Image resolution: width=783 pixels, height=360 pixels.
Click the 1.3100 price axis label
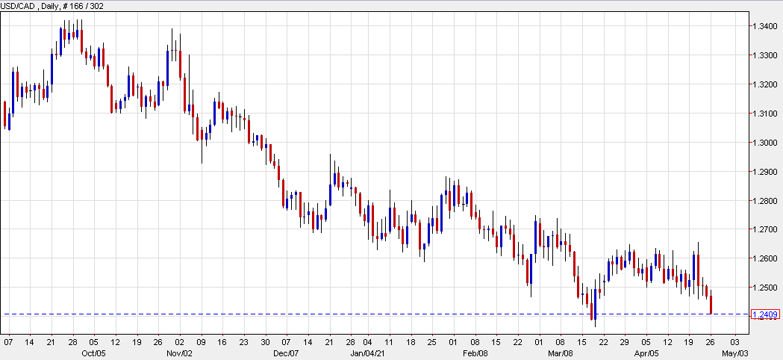(x=766, y=114)
